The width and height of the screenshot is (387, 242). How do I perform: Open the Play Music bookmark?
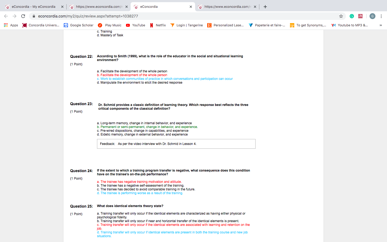coord(110,25)
